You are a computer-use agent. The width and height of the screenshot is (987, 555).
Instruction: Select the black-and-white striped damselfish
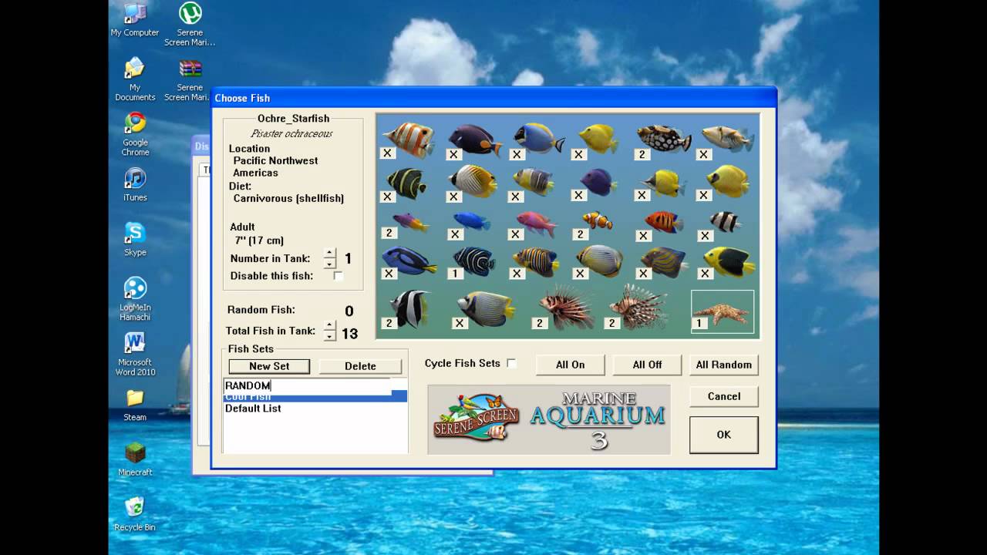[726, 221]
